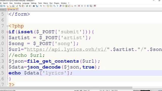Click the 'echo' keyword on the highlighted line

[x=15, y=73]
